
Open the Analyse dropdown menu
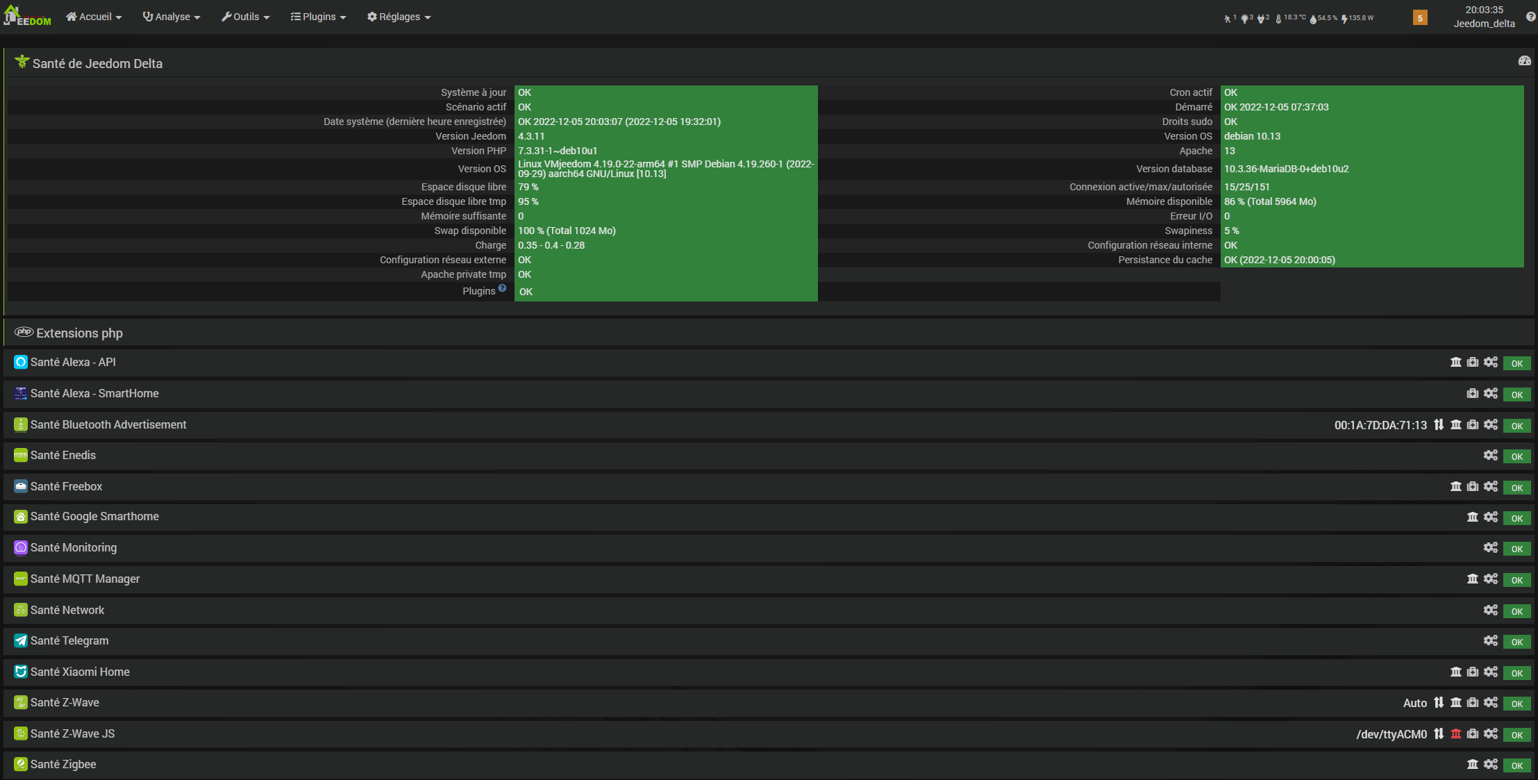[172, 17]
